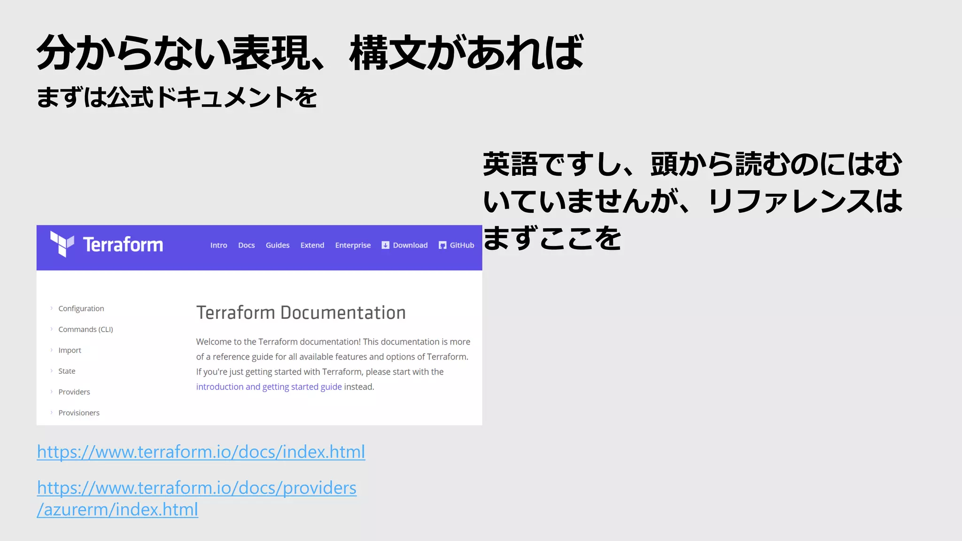962x541 pixels.
Task: Select Commands (CLI) in the sidebar
Action: pos(85,329)
